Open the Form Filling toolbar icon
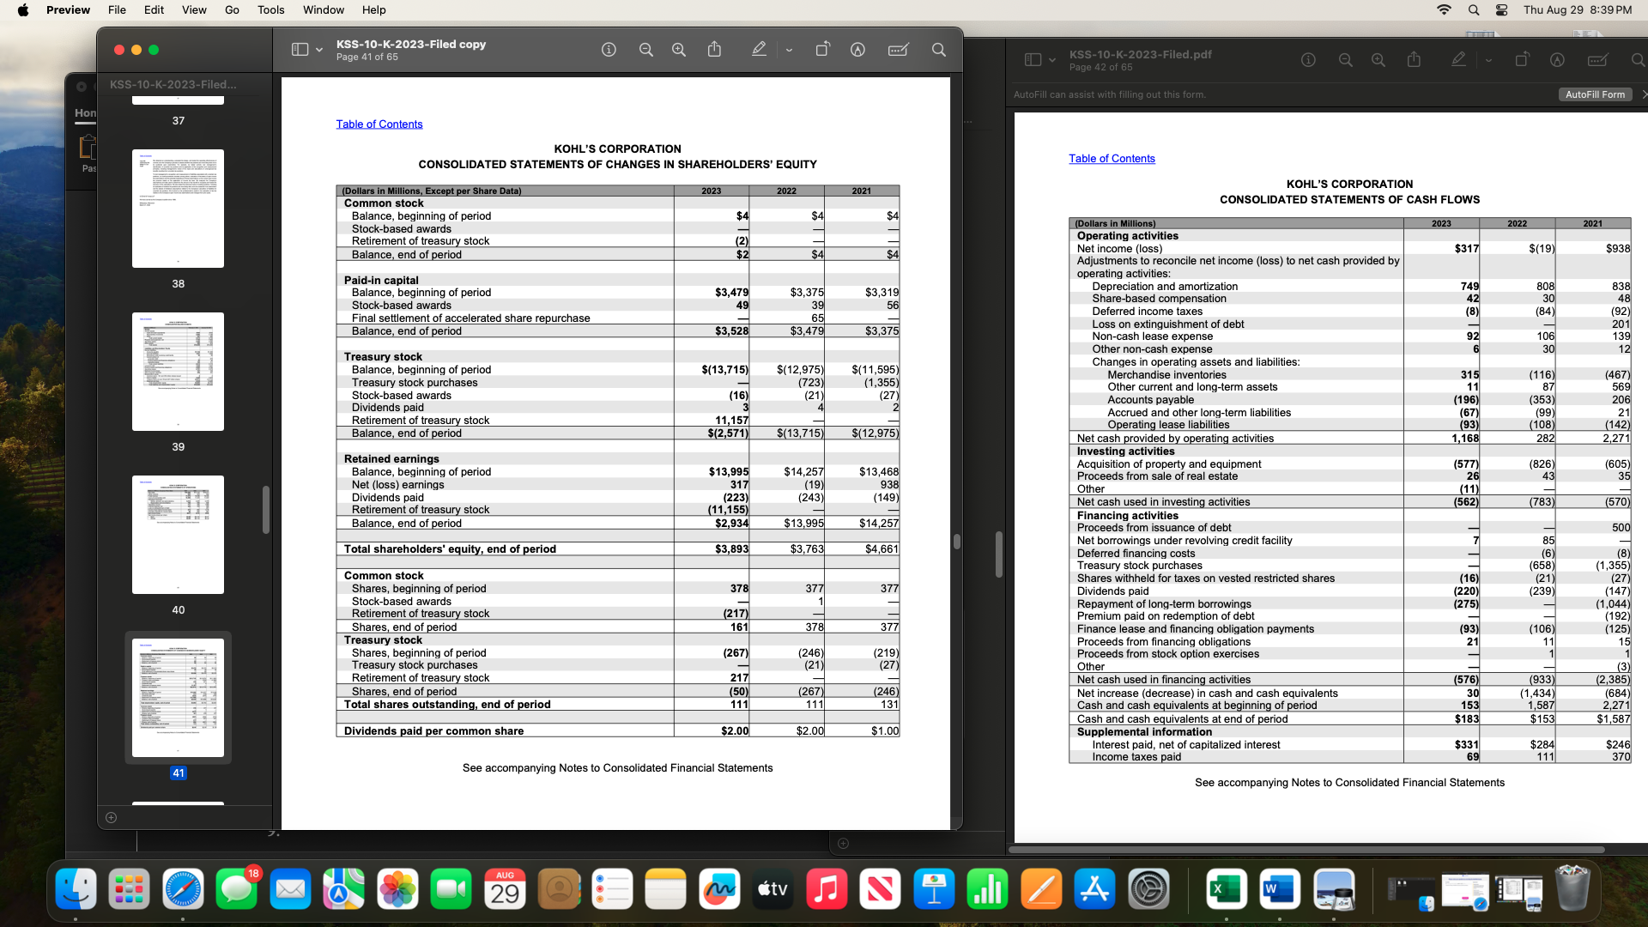 point(898,50)
